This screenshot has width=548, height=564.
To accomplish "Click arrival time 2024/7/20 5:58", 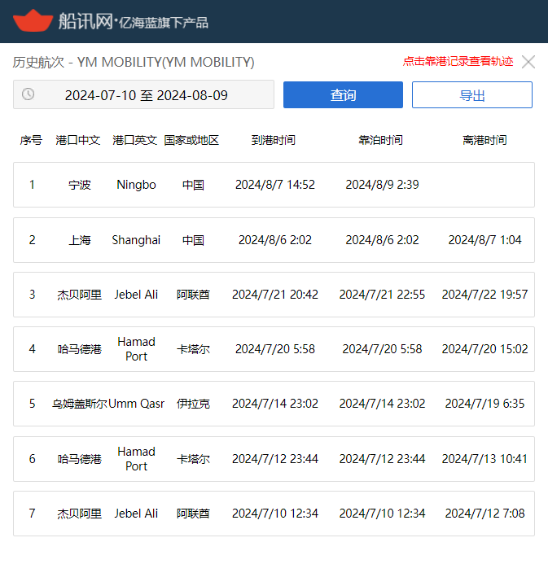I will [275, 349].
